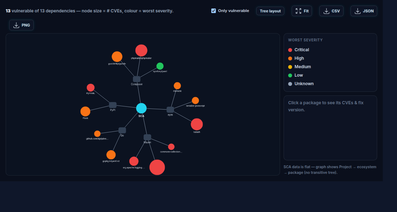Select the lodash package node

point(197,124)
